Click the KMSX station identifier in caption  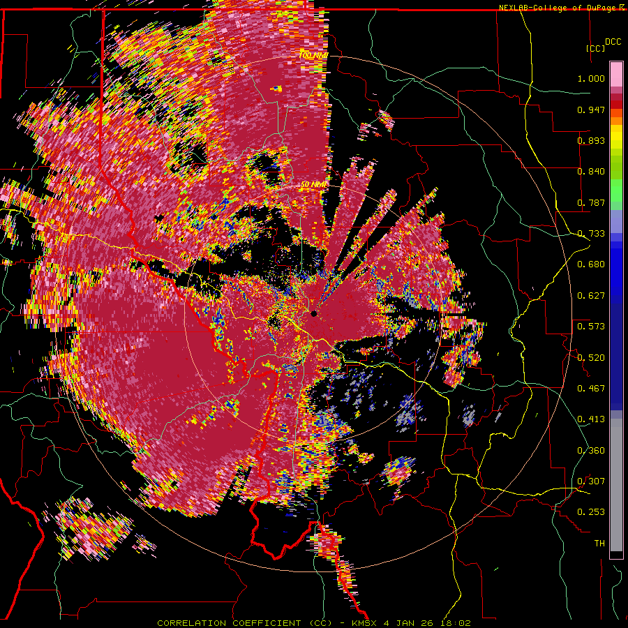tap(364, 623)
